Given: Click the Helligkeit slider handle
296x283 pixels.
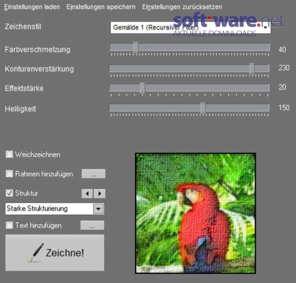Looking at the screenshot, I should (x=203, y=108).
